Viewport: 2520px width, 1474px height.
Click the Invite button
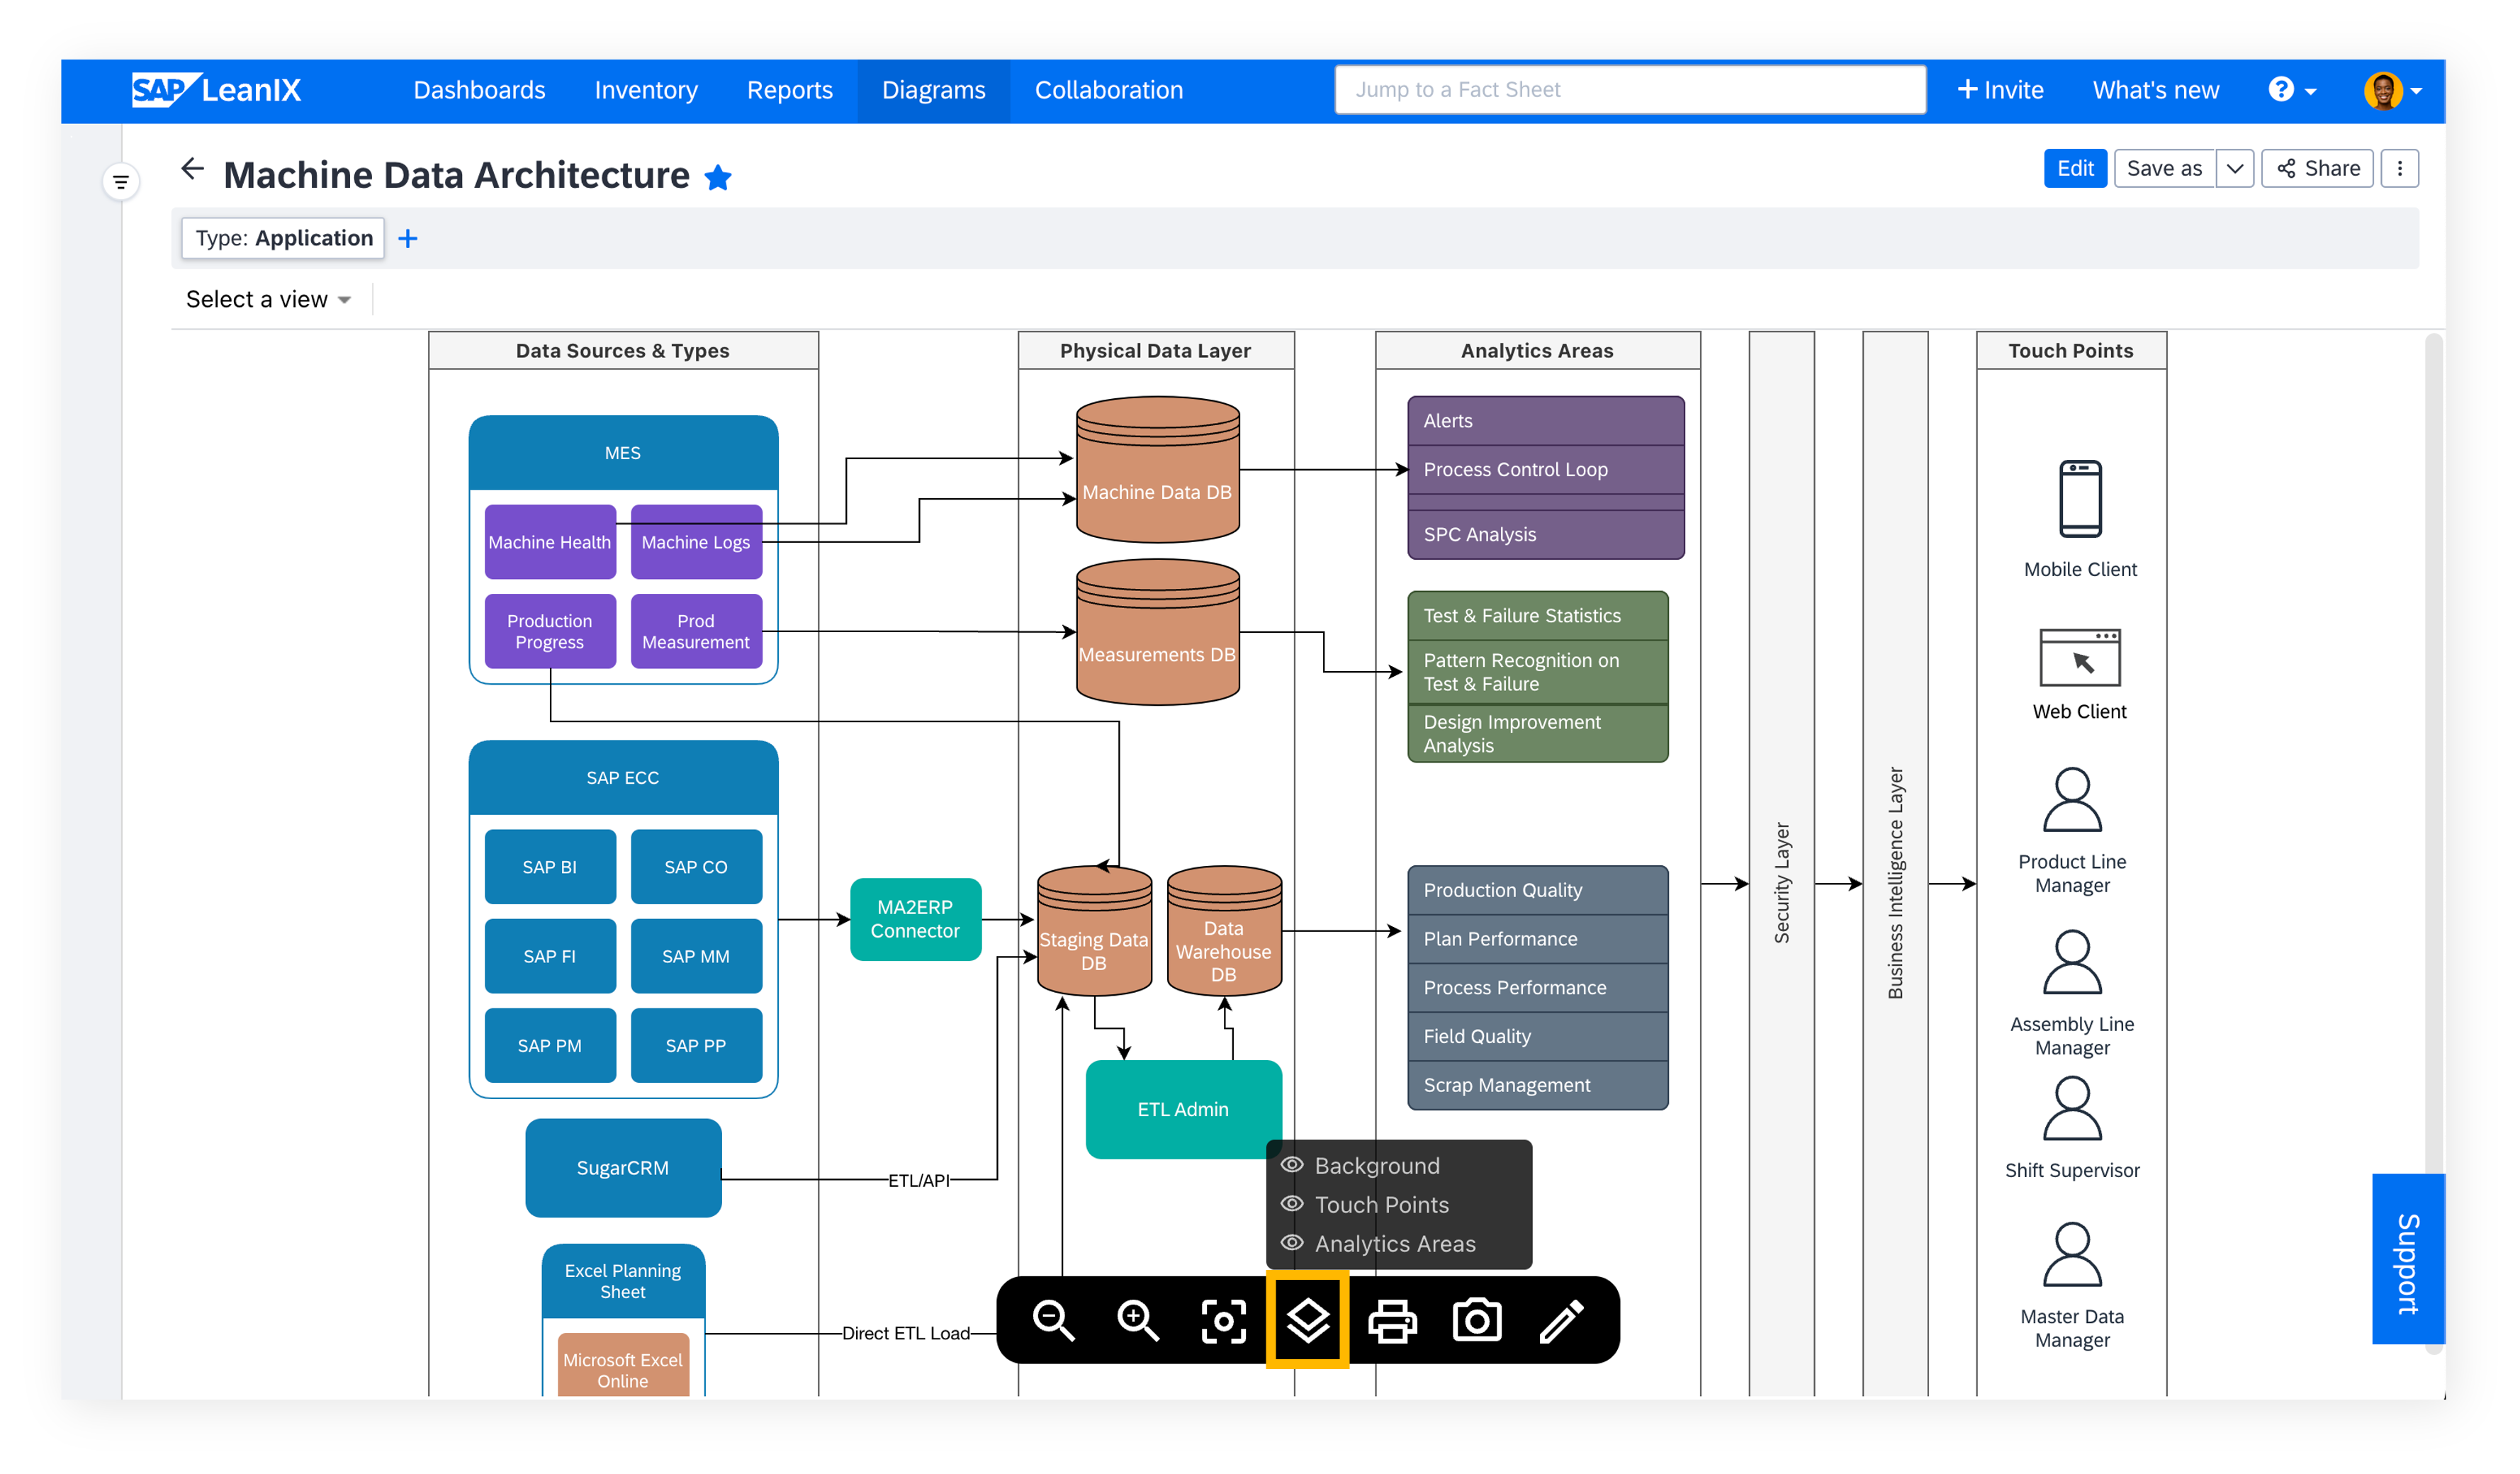[x=2000, y=90]
